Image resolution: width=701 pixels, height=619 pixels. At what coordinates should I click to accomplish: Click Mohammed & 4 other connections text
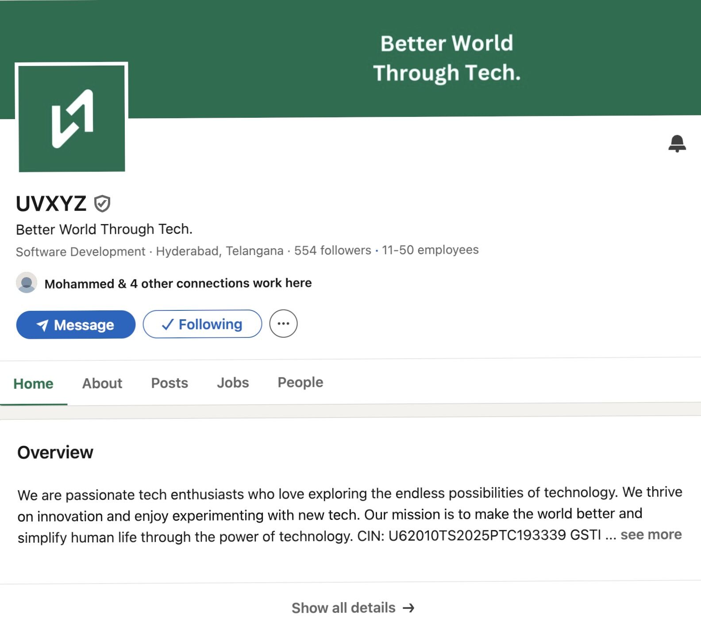click(x=178, y=283)
